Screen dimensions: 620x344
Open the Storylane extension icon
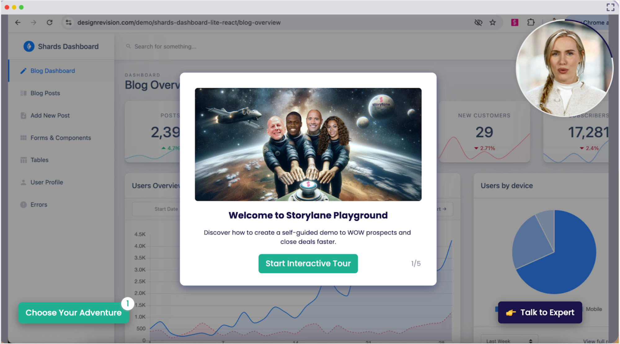pos(515,22)
